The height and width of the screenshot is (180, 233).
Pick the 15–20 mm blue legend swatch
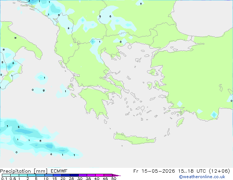point(57,175)
